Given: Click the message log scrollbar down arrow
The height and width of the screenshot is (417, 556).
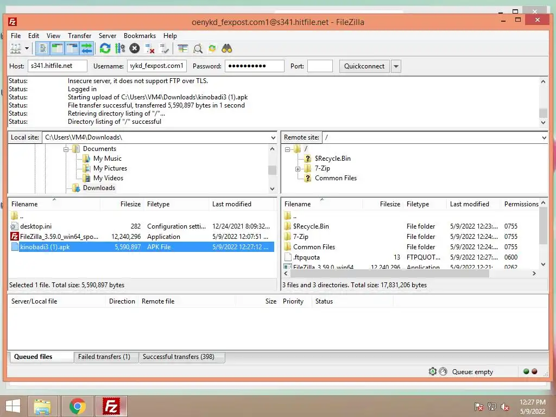Looking at the screenshot, I should tap(543, 122).
